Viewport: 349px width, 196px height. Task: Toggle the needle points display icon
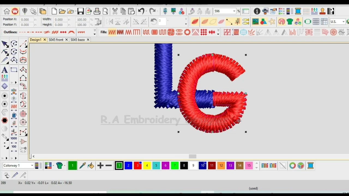[x=221, y=22]
